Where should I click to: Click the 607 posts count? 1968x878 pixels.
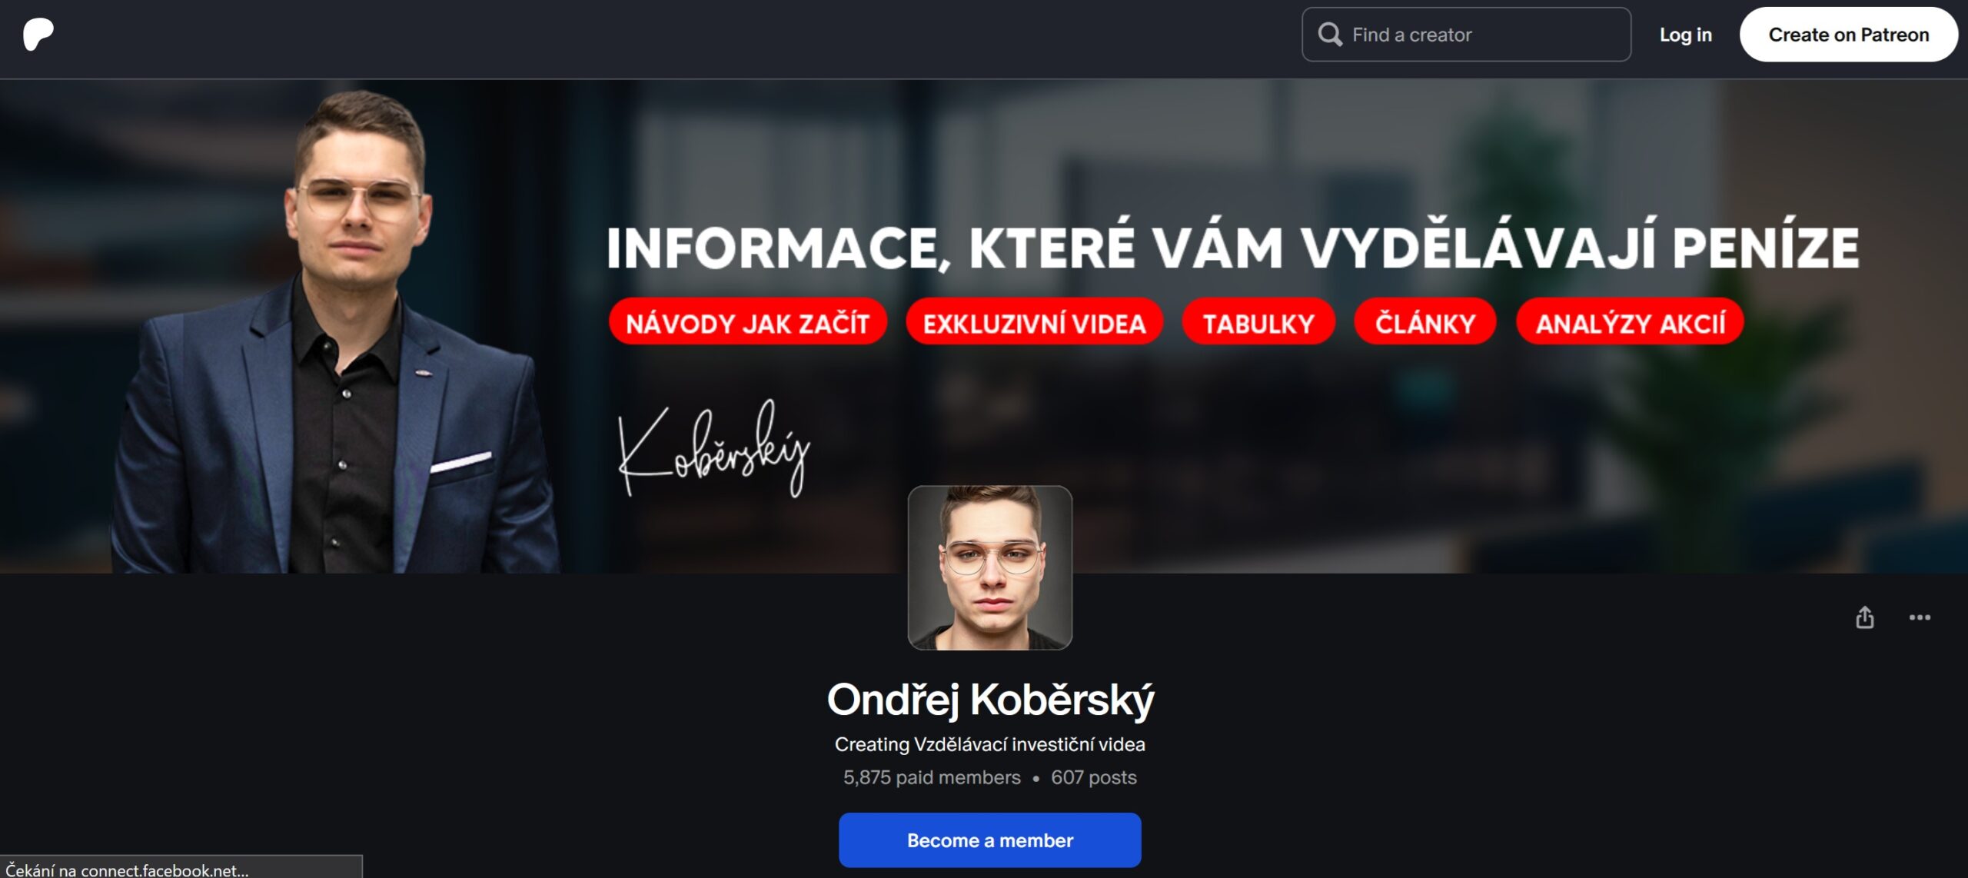coord(1093,777)
